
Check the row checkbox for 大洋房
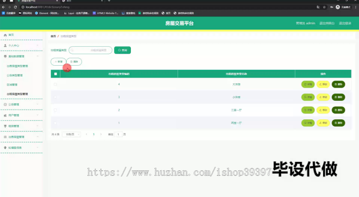point(55,84)
